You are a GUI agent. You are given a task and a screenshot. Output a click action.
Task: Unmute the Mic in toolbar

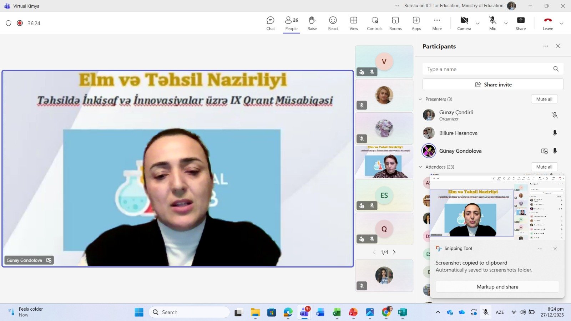point(492,24)
